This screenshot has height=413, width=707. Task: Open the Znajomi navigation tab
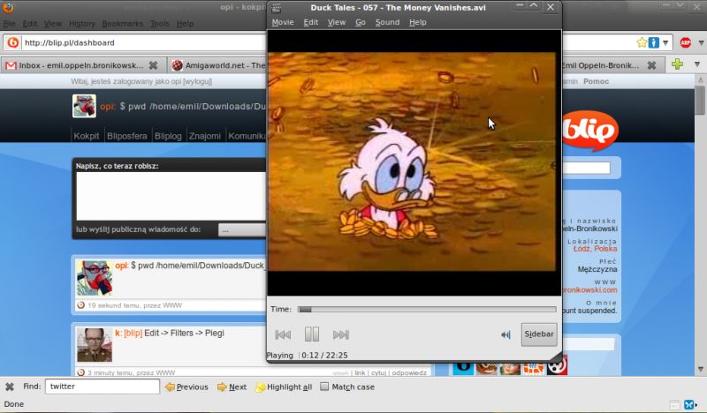point(205,136)
